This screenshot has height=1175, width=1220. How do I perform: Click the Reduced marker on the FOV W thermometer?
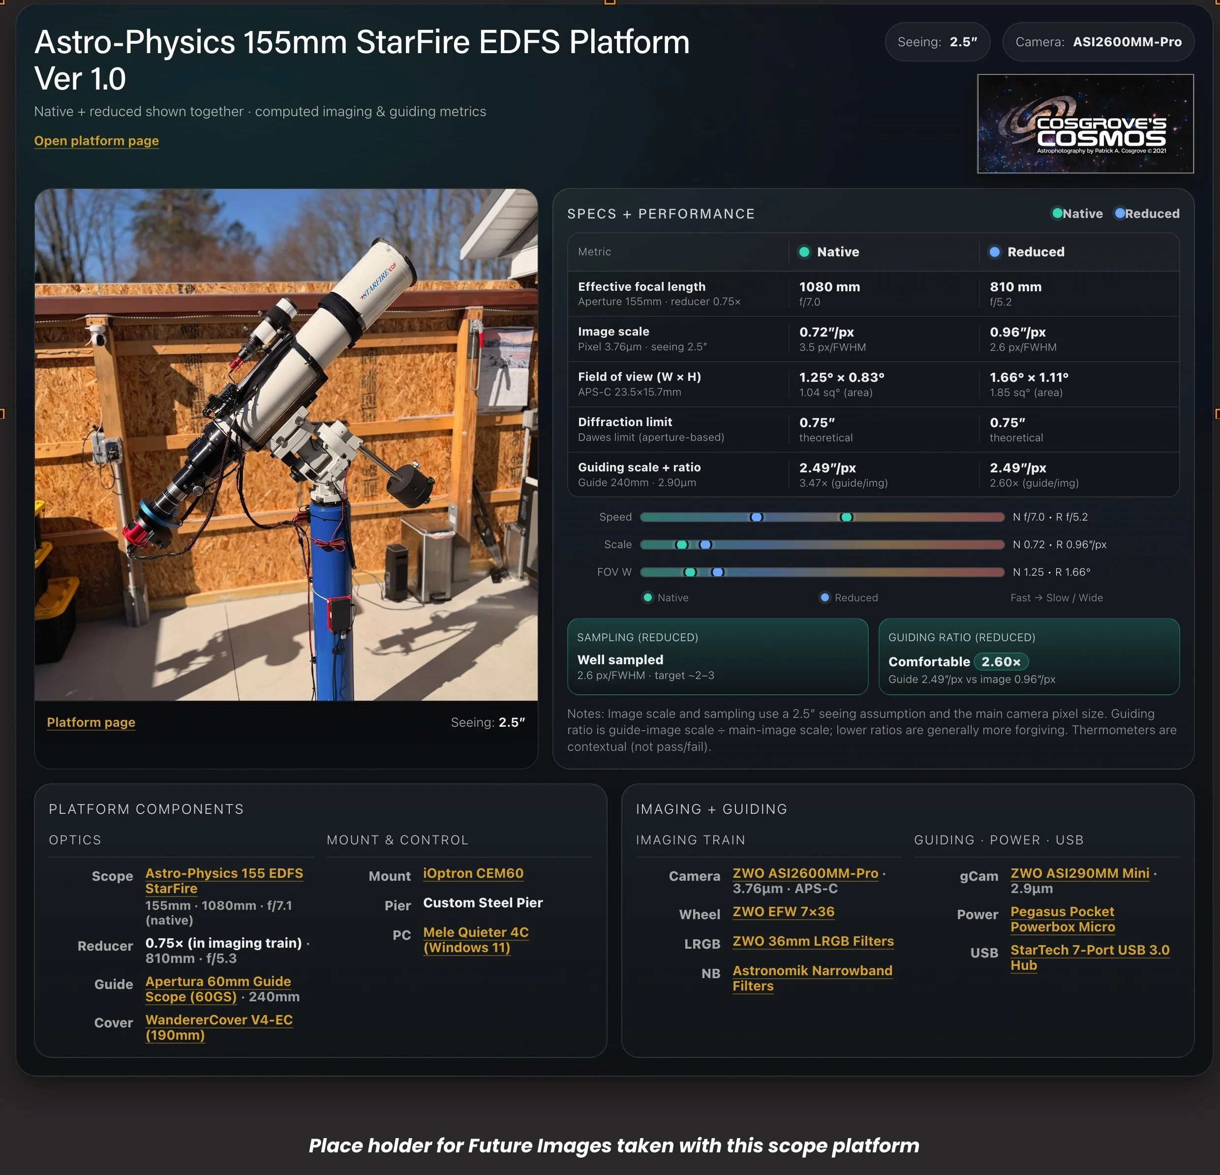[x=719, y=572]
